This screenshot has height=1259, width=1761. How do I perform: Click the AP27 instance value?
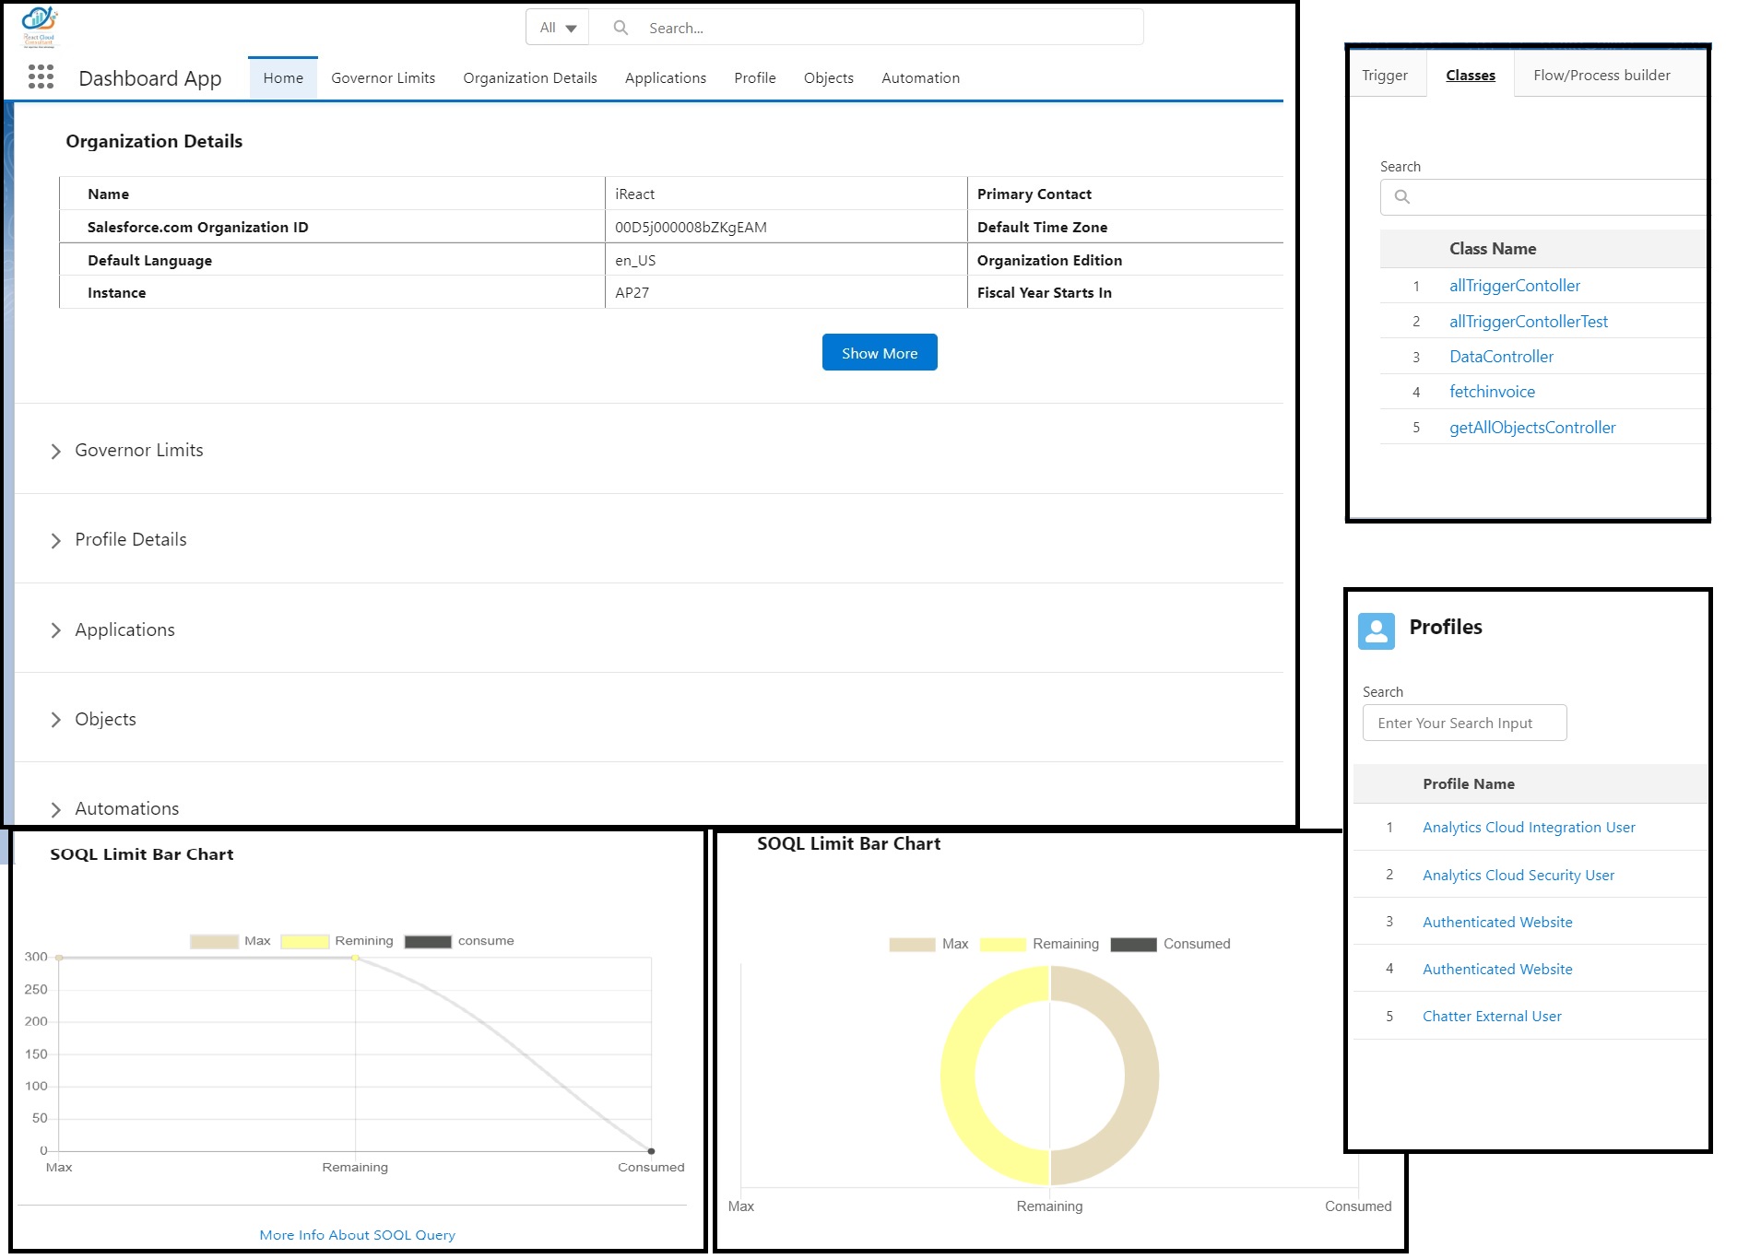632,293
